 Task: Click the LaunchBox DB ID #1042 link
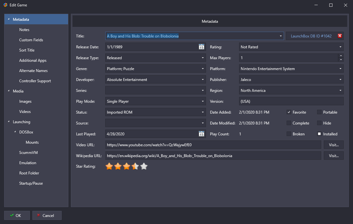(311, 36)
